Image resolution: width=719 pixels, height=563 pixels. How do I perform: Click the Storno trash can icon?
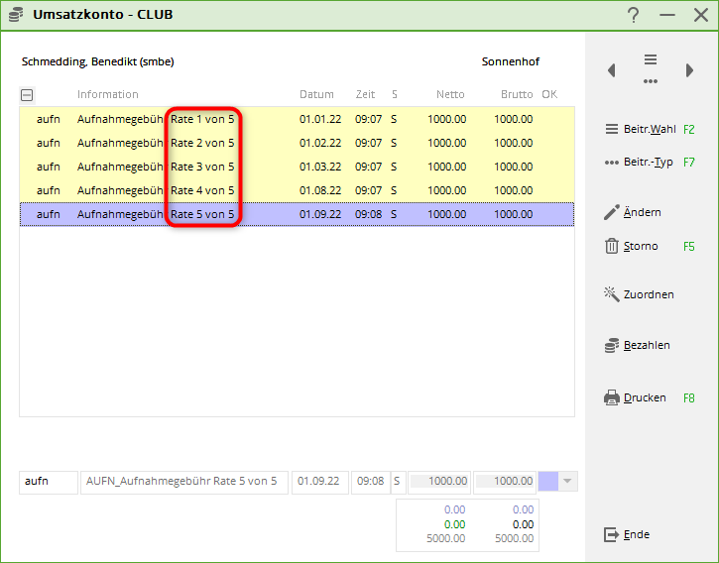click(611, 247)
